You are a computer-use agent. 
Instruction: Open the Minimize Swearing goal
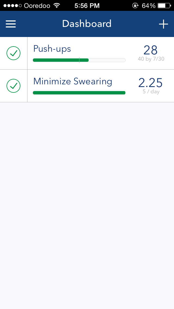click(73, 82)
